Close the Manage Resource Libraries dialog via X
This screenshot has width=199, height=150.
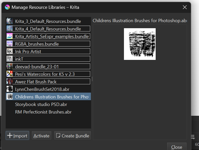(185, 7)
